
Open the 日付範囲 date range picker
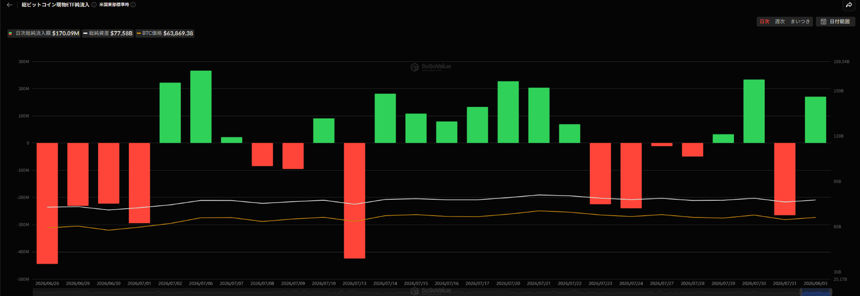[x=835, y=21]
